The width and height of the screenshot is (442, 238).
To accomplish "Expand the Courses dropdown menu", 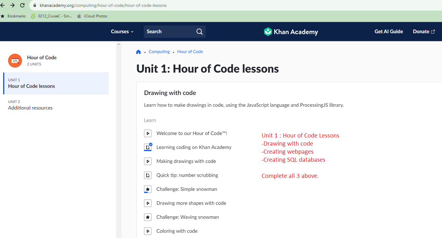I will click(x=122, y=32).
